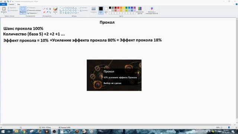238x134 pixels.
Task: Open Windows Start menu
Action: 3,131
